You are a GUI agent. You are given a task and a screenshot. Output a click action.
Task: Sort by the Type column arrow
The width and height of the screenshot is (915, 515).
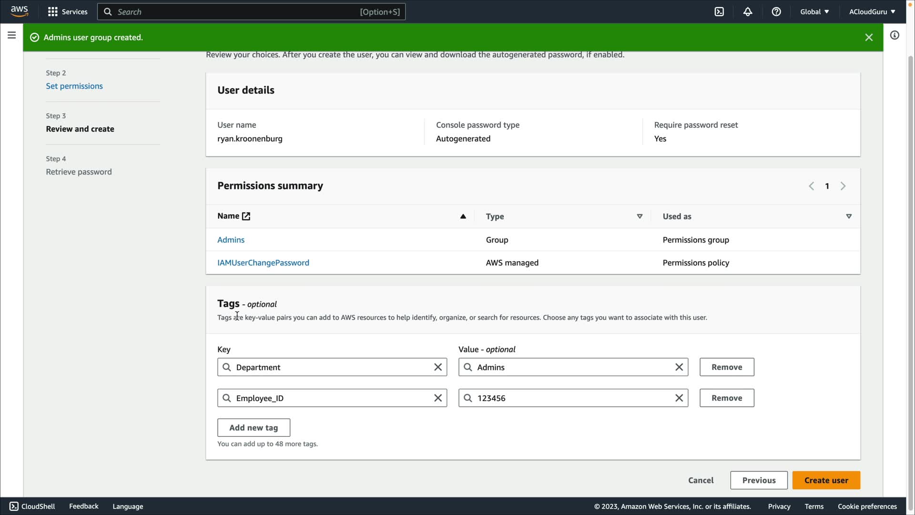640,216
